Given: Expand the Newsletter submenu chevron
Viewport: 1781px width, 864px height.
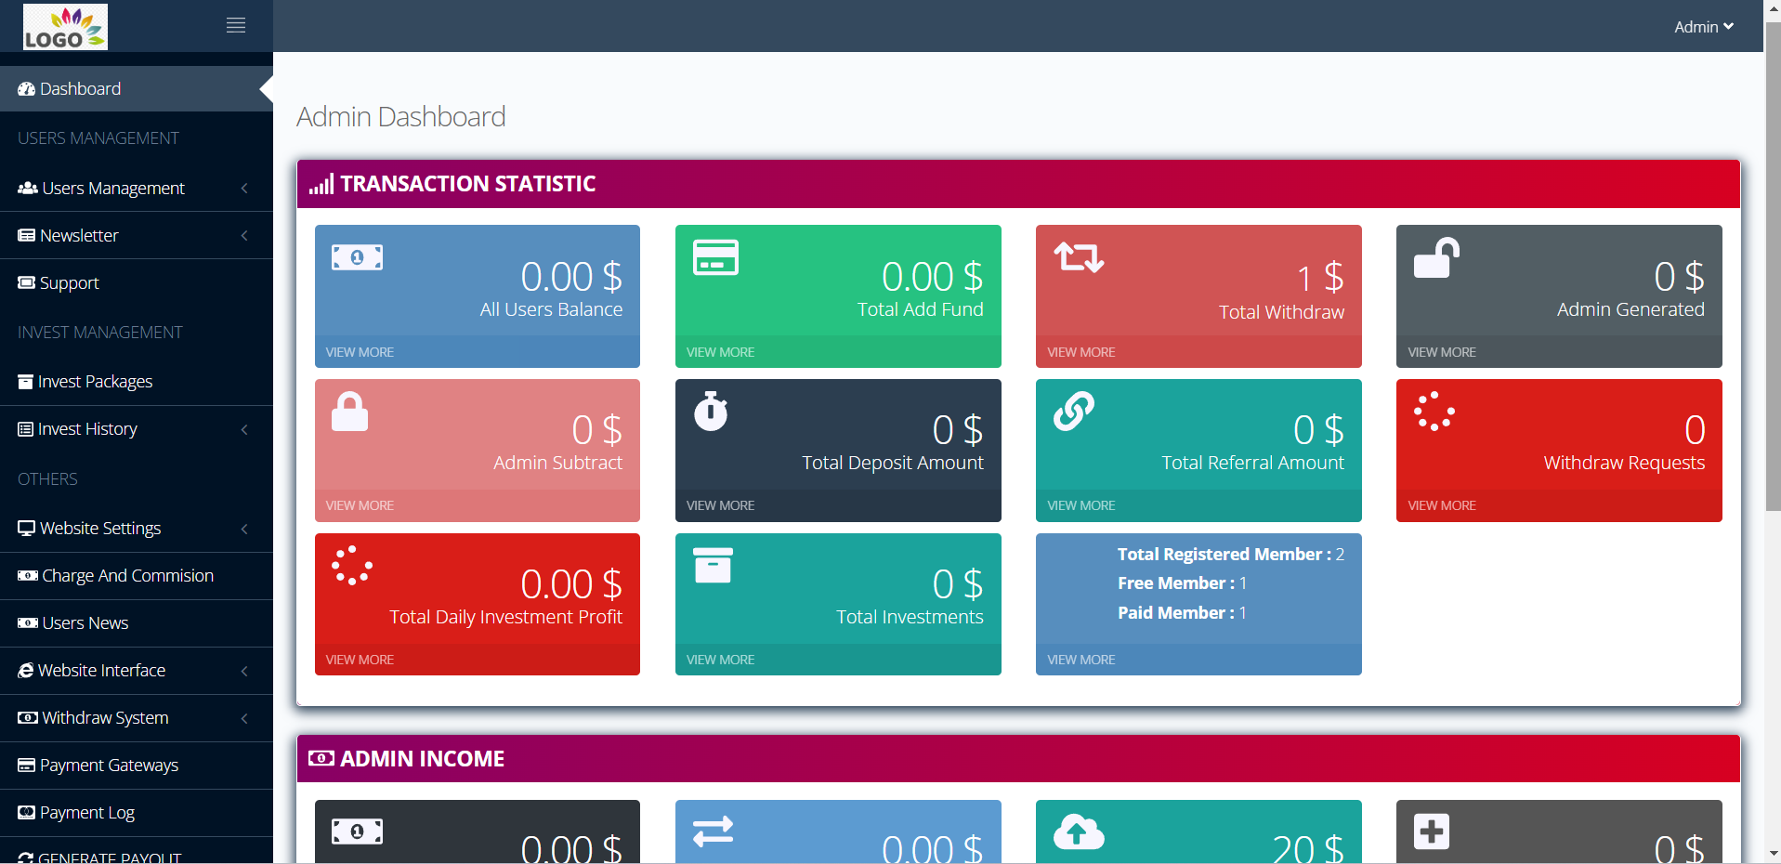Looking at the screenshot, I should pyautogui.click(x=244, y=236).
